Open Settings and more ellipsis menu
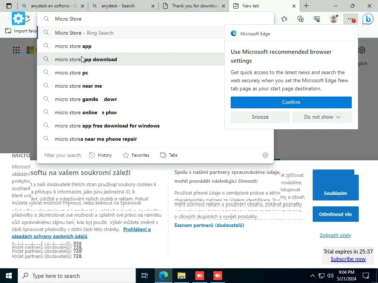 pyautogui.click(x=351, y=19)
